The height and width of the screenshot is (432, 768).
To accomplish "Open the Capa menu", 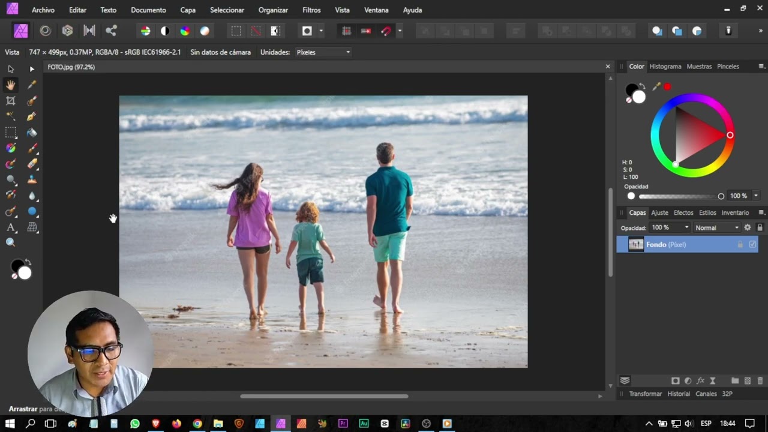I will click(188, 10).
